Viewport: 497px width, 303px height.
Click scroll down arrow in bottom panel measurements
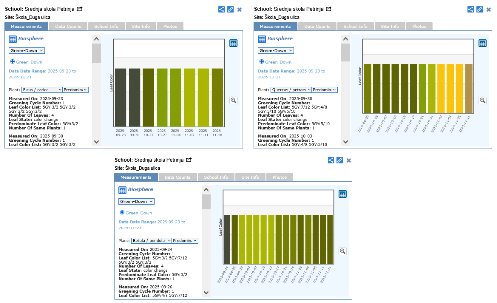click(206, 293)
